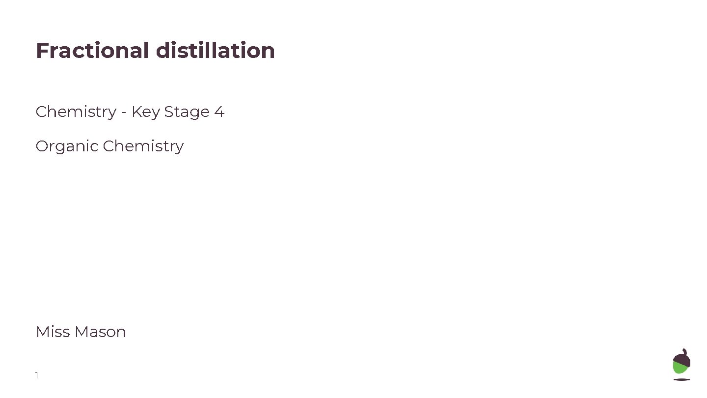Image resolution: width=707 pixels, height=398 pixels.
Task: Click the word "Organic"
Action: 67,146
